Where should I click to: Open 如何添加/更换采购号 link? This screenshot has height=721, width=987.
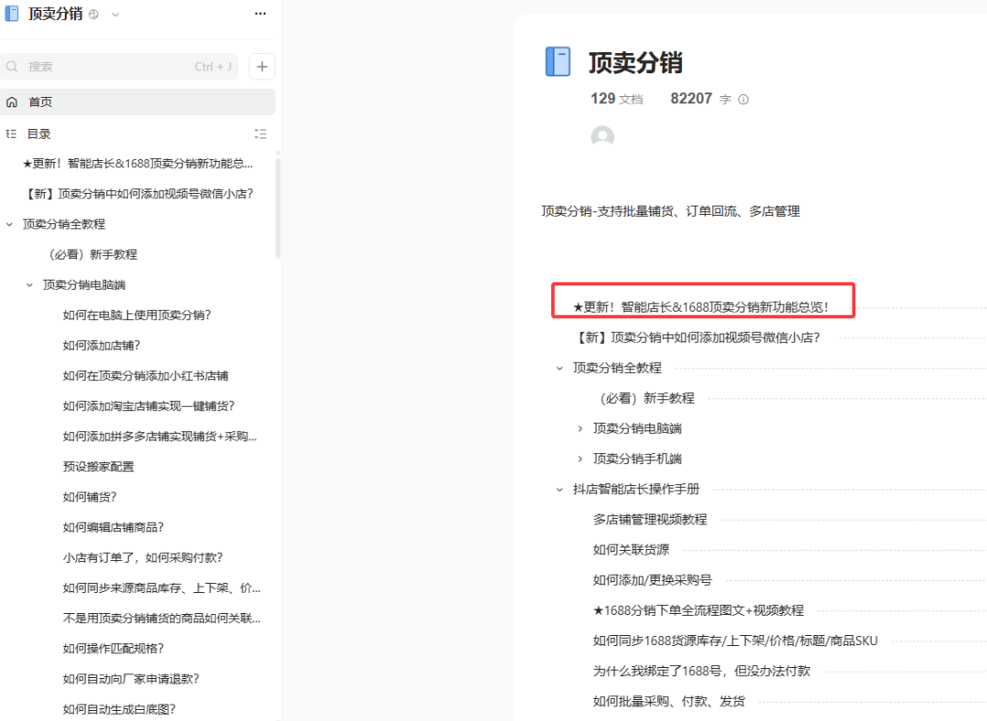point(653,580)
